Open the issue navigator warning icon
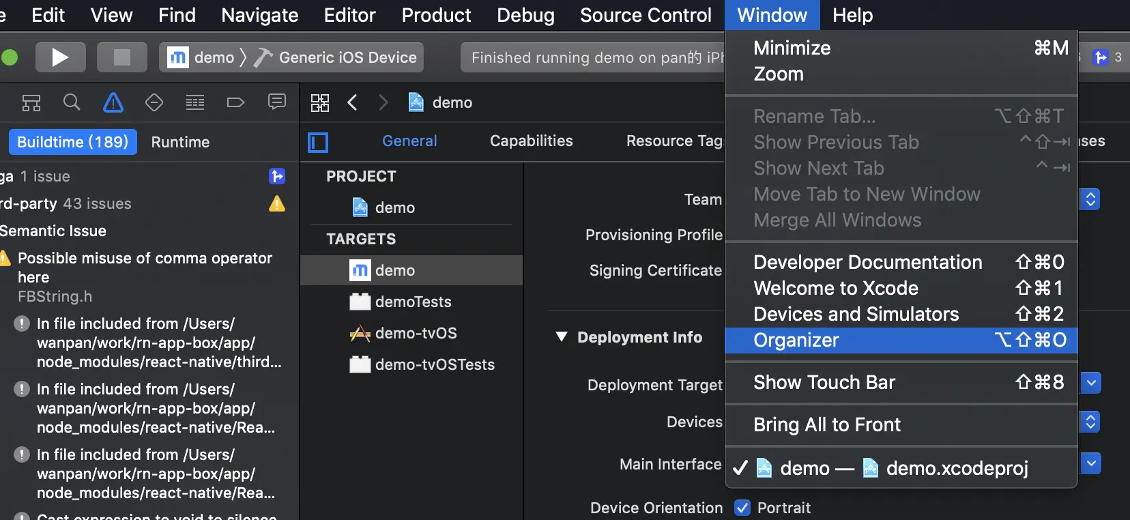 coord(113,103)
